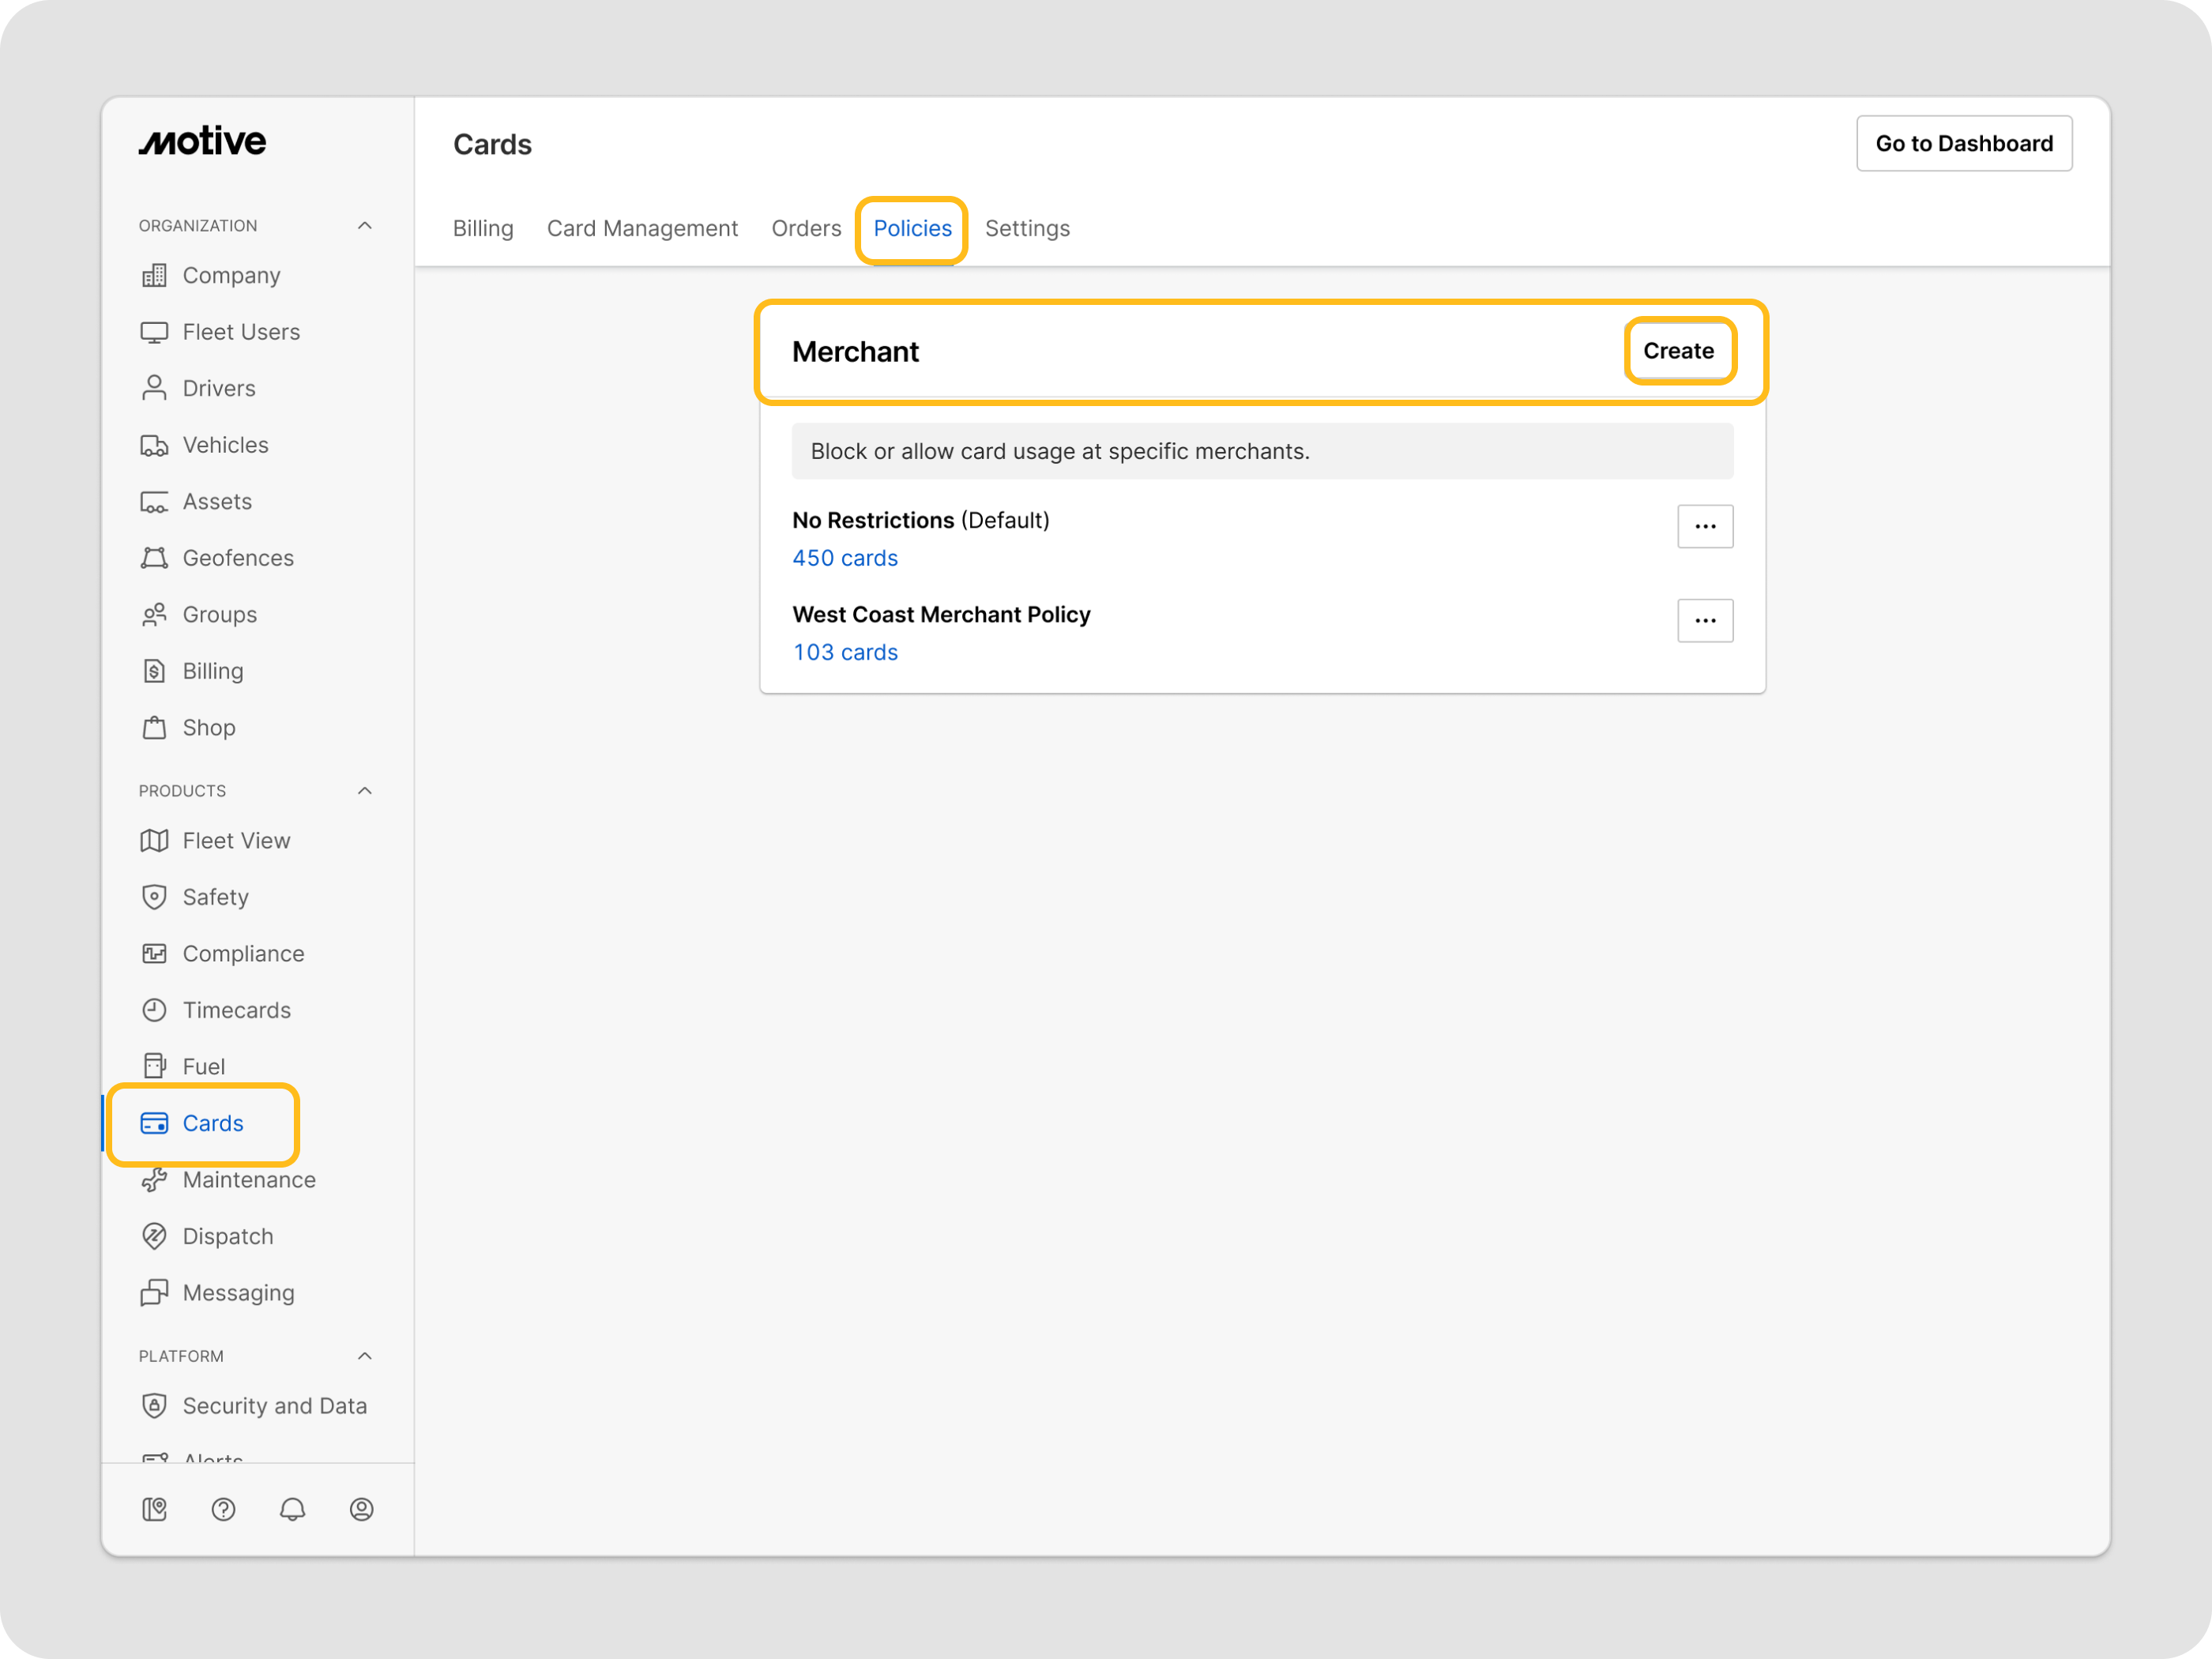Open the 450 cards link

[x=844, y=558]
